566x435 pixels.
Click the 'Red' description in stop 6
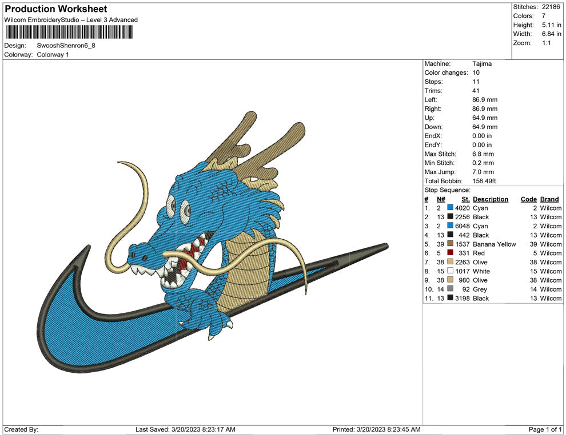pyautogui.click(x=479, y=253)
